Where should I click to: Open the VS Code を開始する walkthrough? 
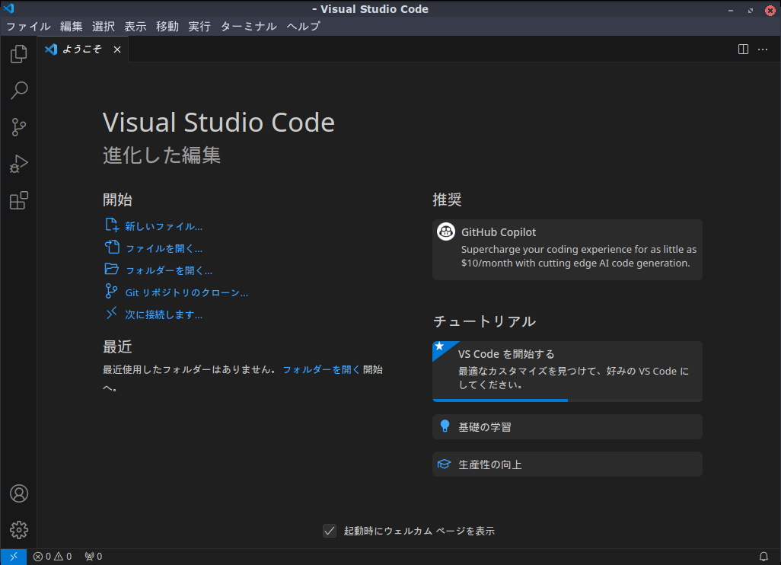coord(567,371)
